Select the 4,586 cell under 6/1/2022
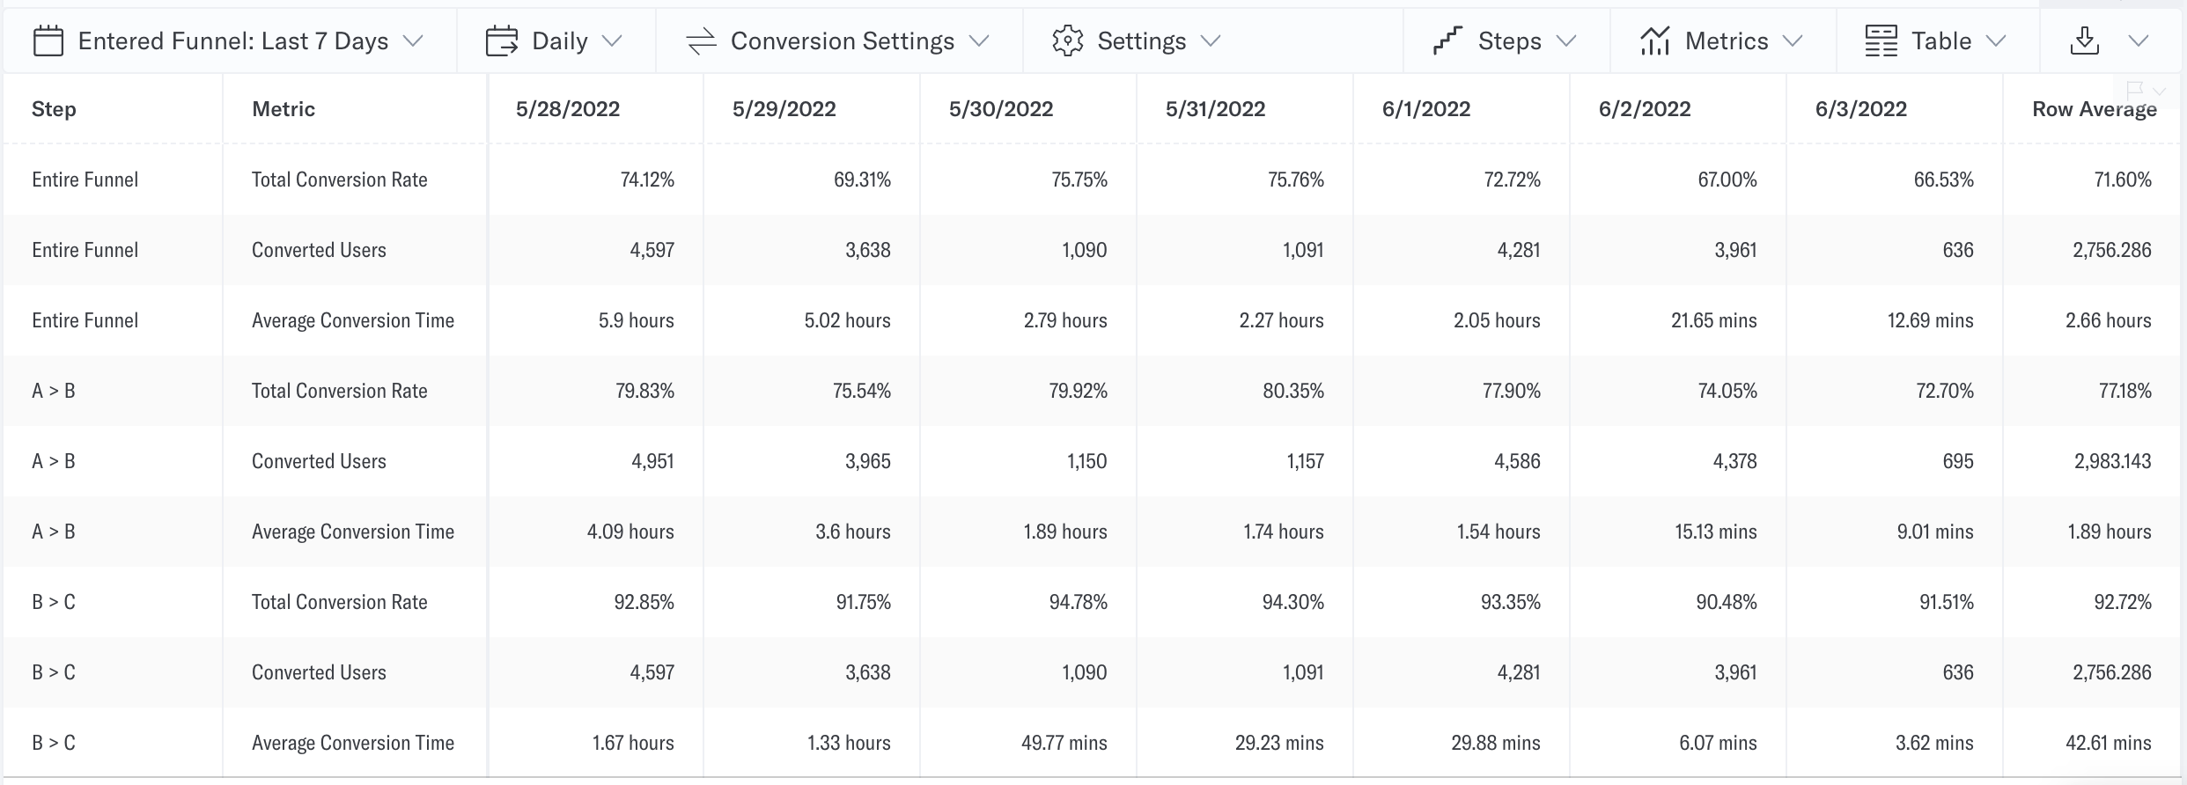Screen dimensions: 2187x785 [1518, 461]
